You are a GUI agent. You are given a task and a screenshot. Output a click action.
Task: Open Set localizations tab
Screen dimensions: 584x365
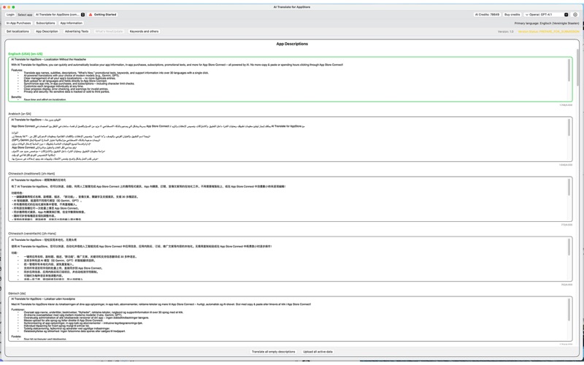[x=18, y=31]
